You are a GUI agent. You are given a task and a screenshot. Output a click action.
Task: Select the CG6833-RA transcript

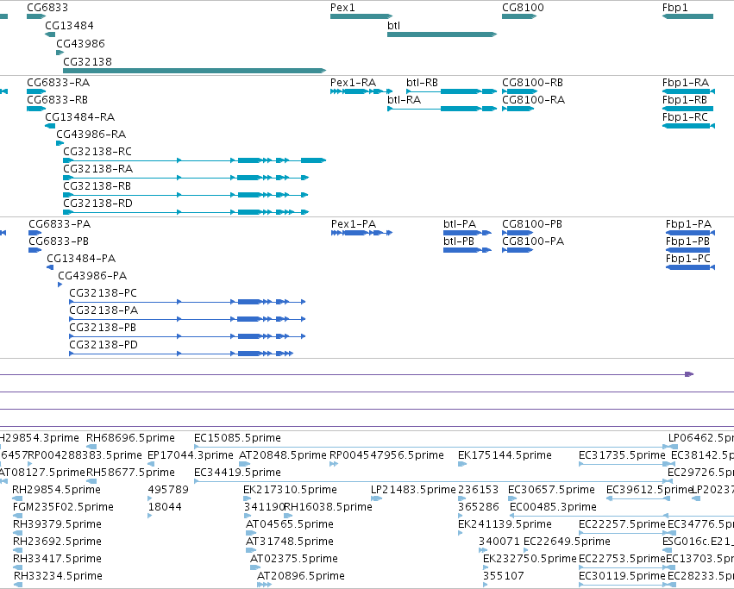pos(36,91)
